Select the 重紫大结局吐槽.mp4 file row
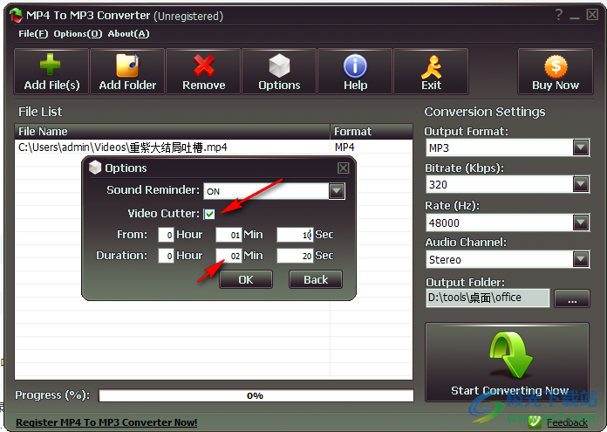 214,147
